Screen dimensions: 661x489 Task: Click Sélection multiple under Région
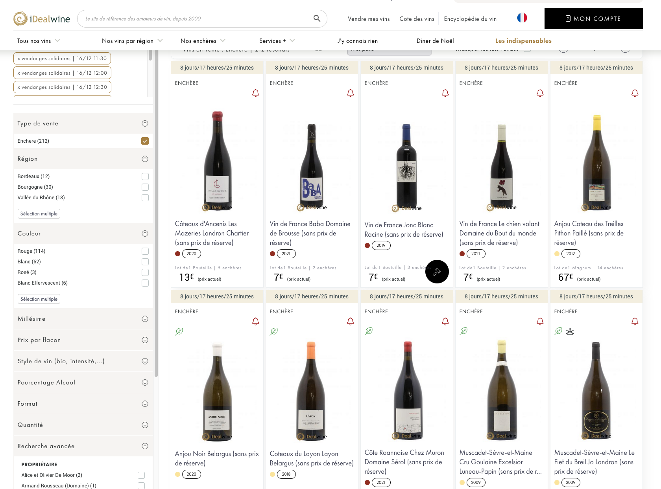tap(39, 214)
